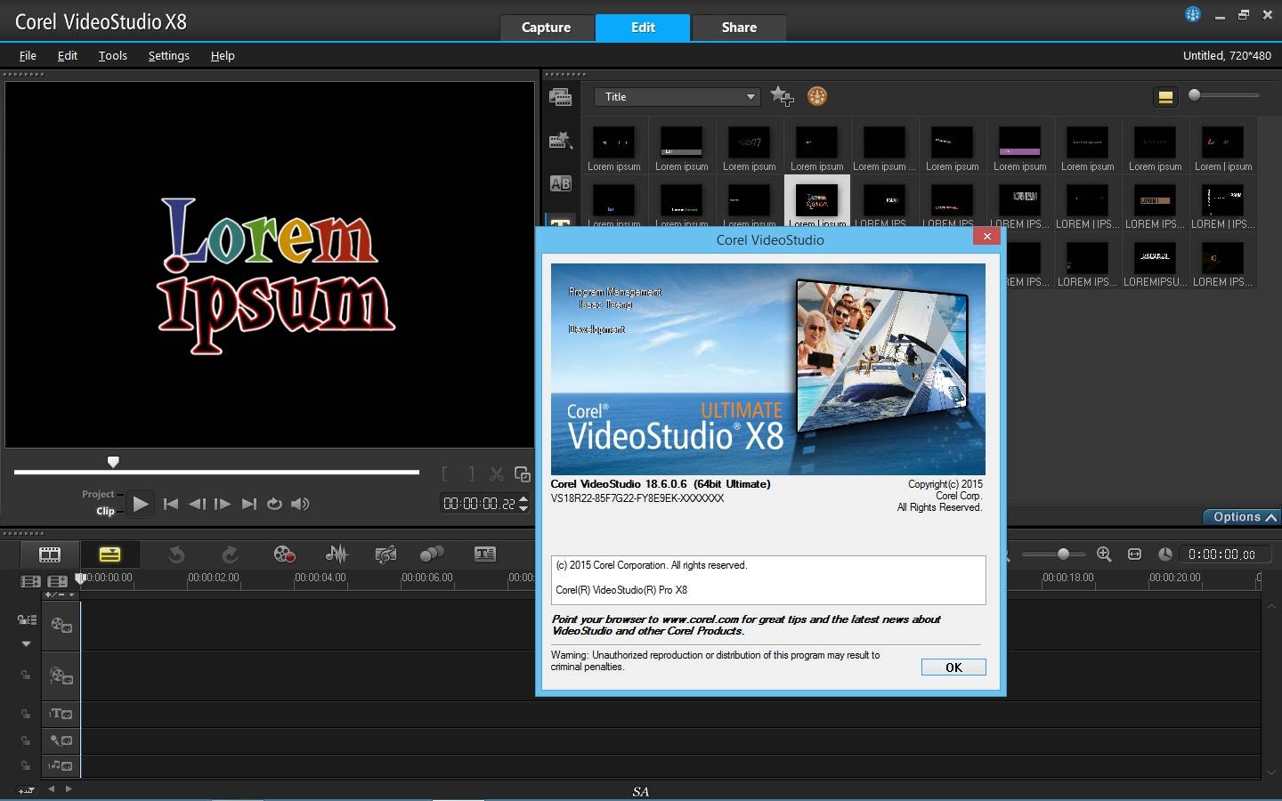Open the Motion Tracking circles icon
Image resolution: width=1282 pixels, height=801 pixels.
pyautogui.click(x=432, y=554)
